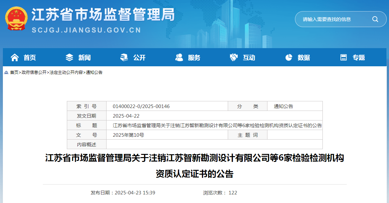Open the 专题 navigation menu item
The height and width of the screenshot is (203, 389).
click(359, 58)
